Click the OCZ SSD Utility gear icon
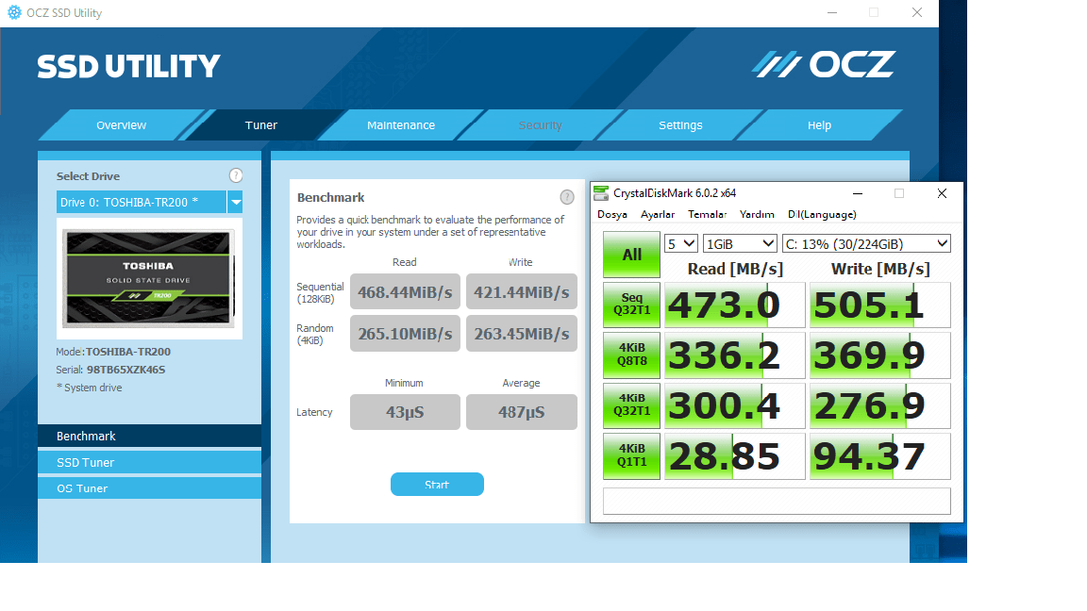This screenshot has height=611, width=1087. [x=14, y=12]
